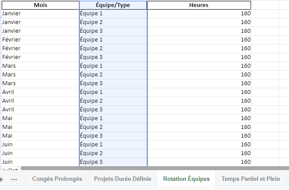Screen dimensions: 289x190
Task: Select the Équipe 1 cell for Janvier
Action: point(113,14)
